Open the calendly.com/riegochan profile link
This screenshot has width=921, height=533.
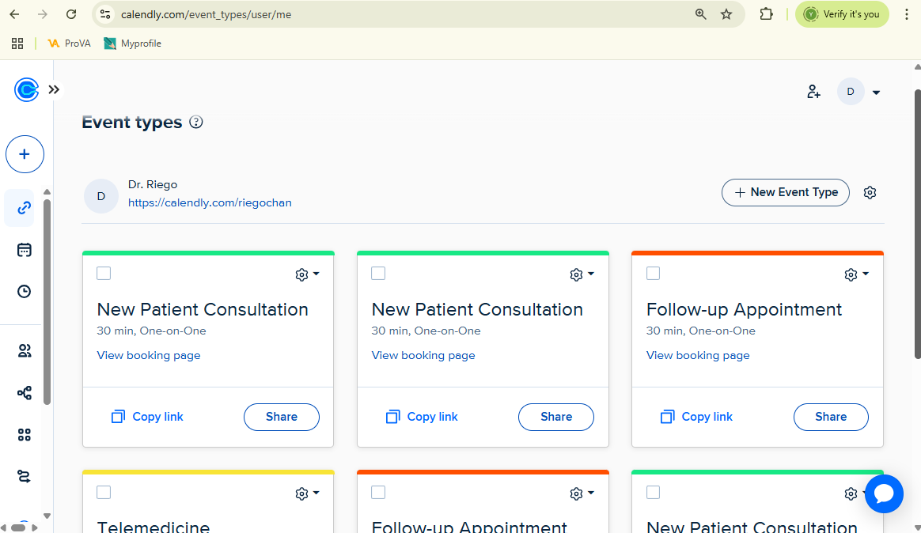coord(210,202)
